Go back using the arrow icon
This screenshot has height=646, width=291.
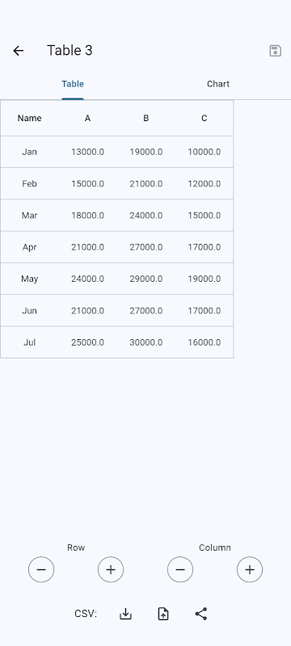click(18, 51)
